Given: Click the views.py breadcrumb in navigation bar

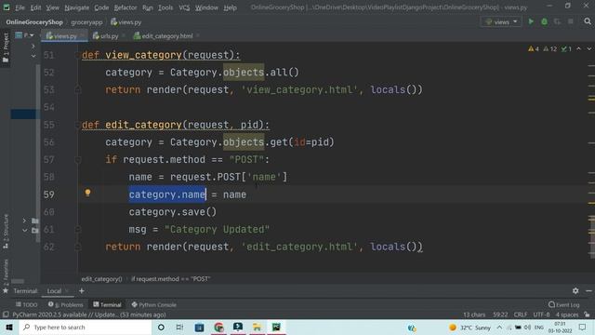Looking at the screenshot, I should (126, 22).
